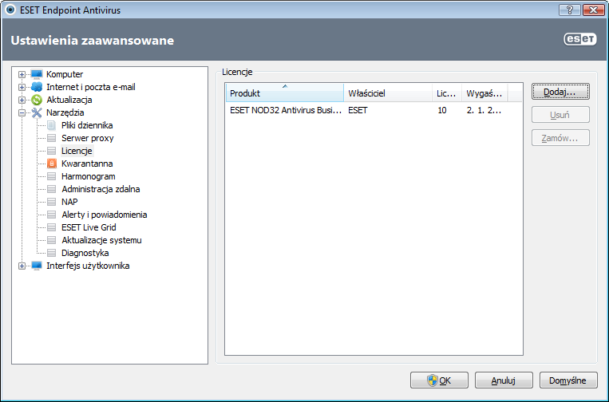
Task: Click the Pliki dziennika document icon
Action: tap(51, 125)
